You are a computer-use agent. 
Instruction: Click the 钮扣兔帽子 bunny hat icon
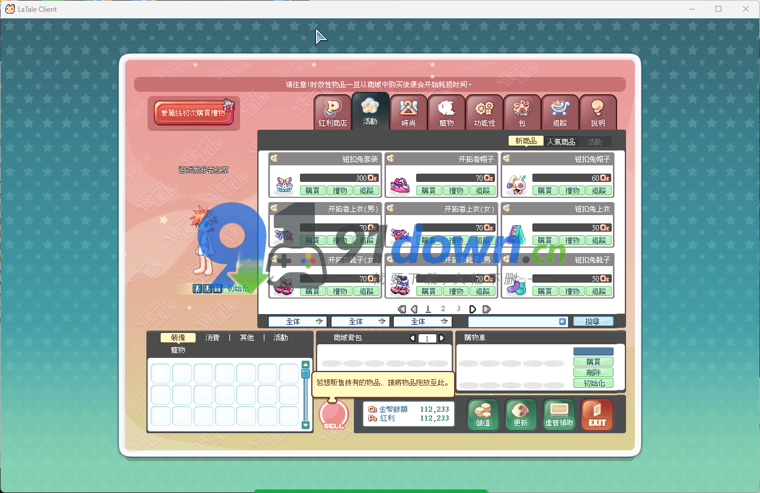[x=516, y=185]
